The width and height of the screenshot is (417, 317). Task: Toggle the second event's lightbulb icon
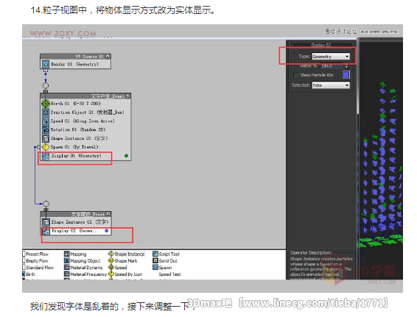(x=108, y=214)
